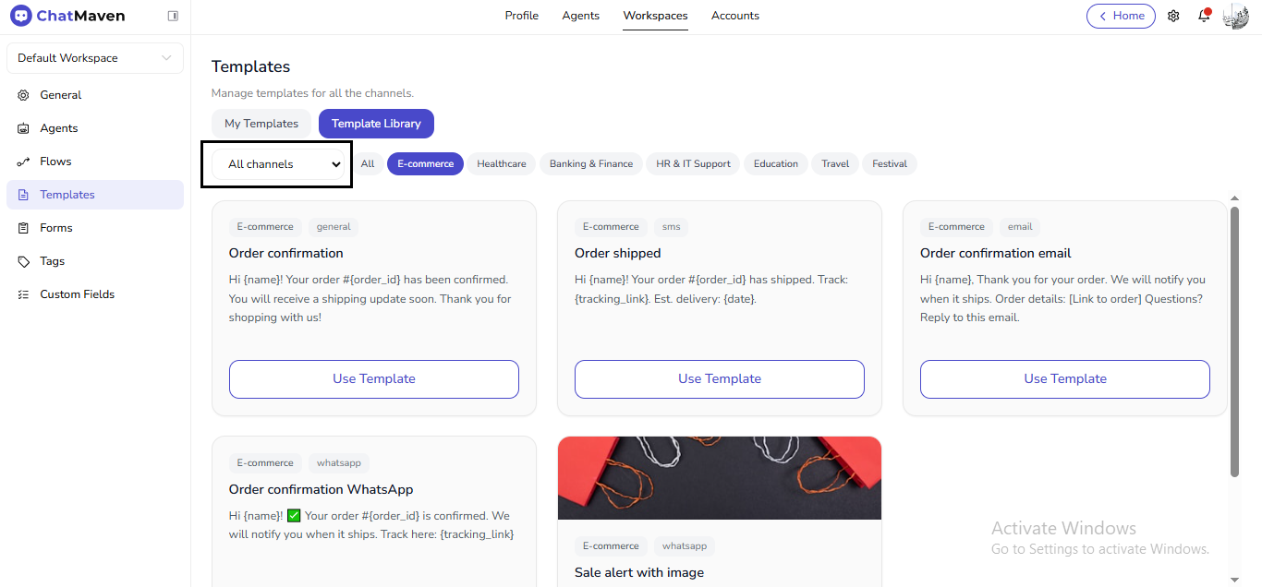Go to the Accounts page
This screenshot has height=587, width=1262.
point(734,16)
